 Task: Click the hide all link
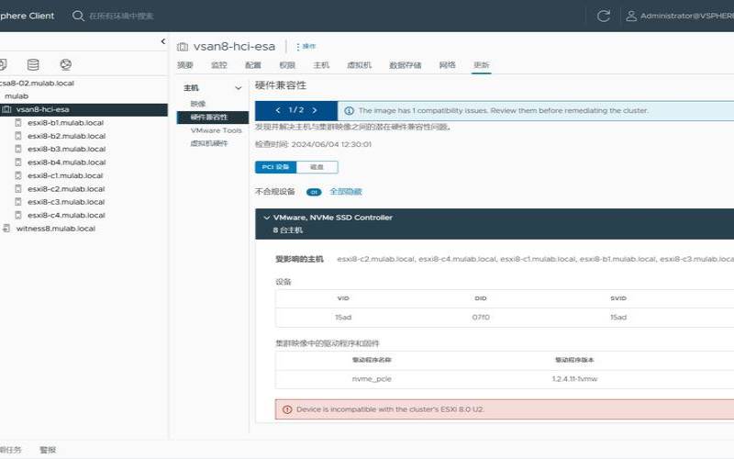point(346,192)
